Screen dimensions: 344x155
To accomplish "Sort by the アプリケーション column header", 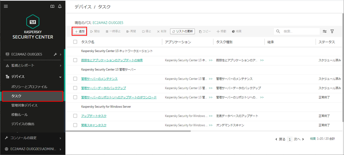I will point(178,42).
